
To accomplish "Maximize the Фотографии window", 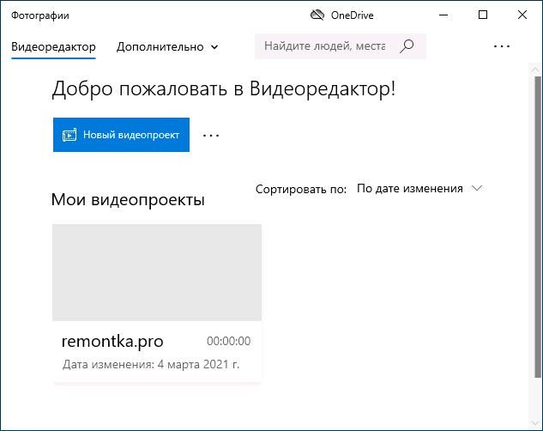I will (483, 15).
